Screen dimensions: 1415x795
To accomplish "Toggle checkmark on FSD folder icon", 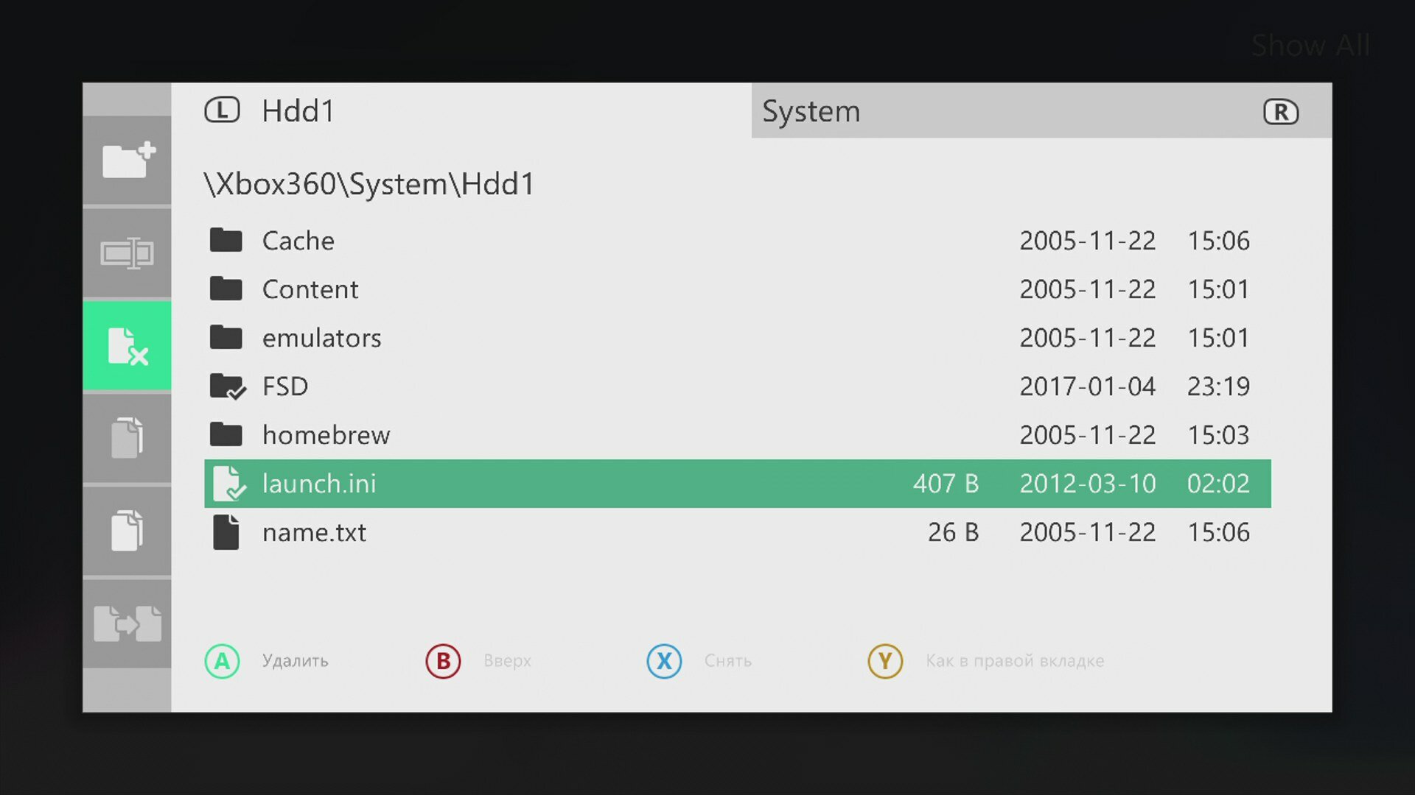I will point(227,386).
